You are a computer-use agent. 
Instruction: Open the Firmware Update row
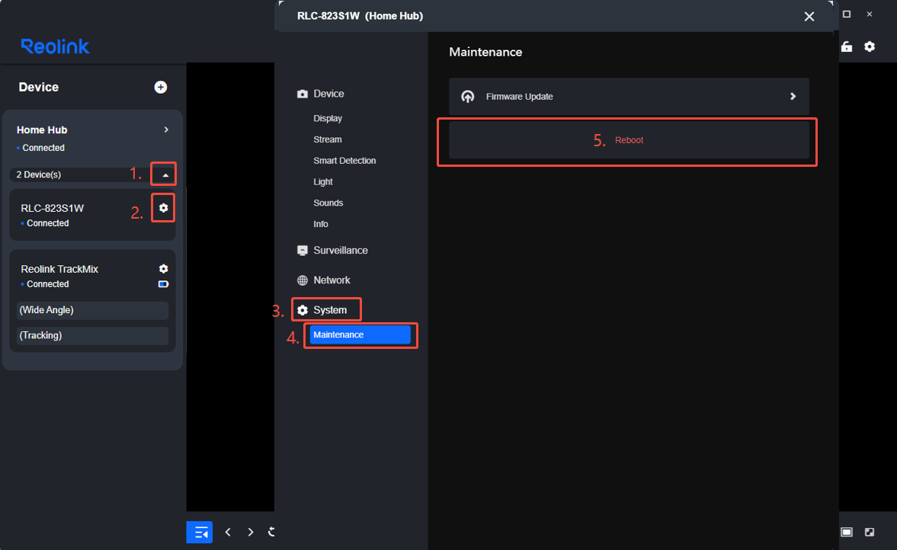[629, 97]
